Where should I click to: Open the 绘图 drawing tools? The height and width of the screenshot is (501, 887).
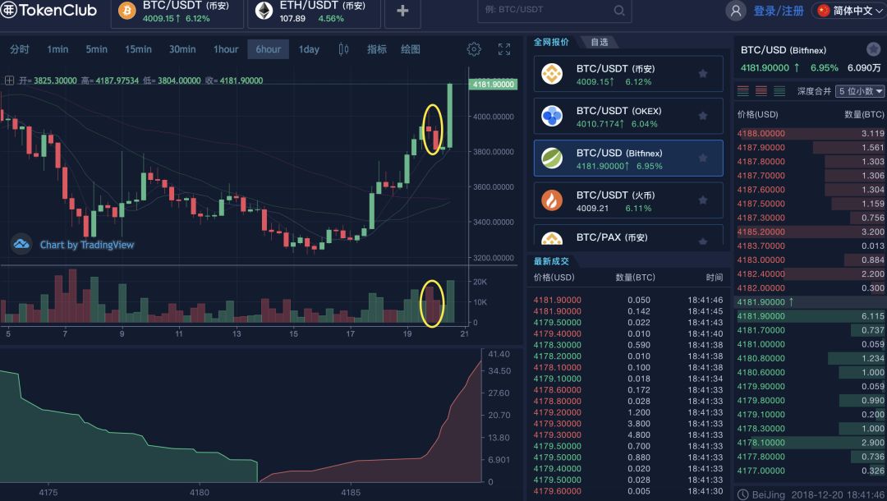(411, 49)
